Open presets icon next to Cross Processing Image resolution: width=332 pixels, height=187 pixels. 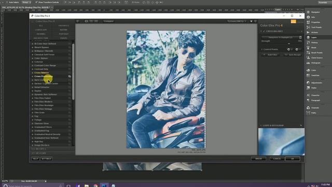pyautogui.click(x=70, y=76)
